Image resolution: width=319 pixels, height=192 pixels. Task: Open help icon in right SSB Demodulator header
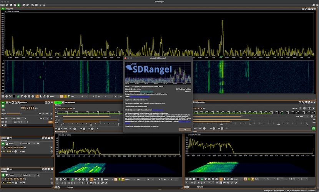coord(300,103)
